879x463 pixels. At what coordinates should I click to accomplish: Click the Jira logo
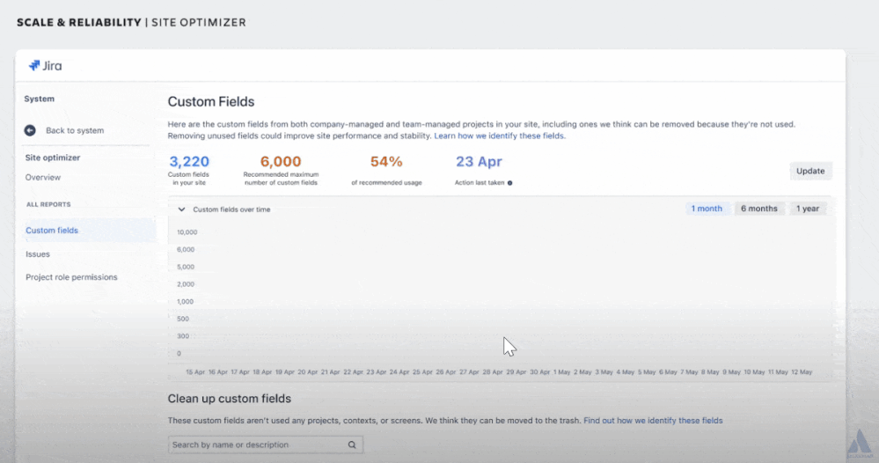46,66
